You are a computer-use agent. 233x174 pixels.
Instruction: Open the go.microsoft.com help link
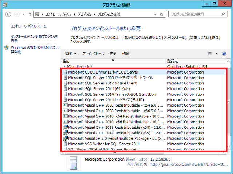pyautogui.click(x=189, y=165)
